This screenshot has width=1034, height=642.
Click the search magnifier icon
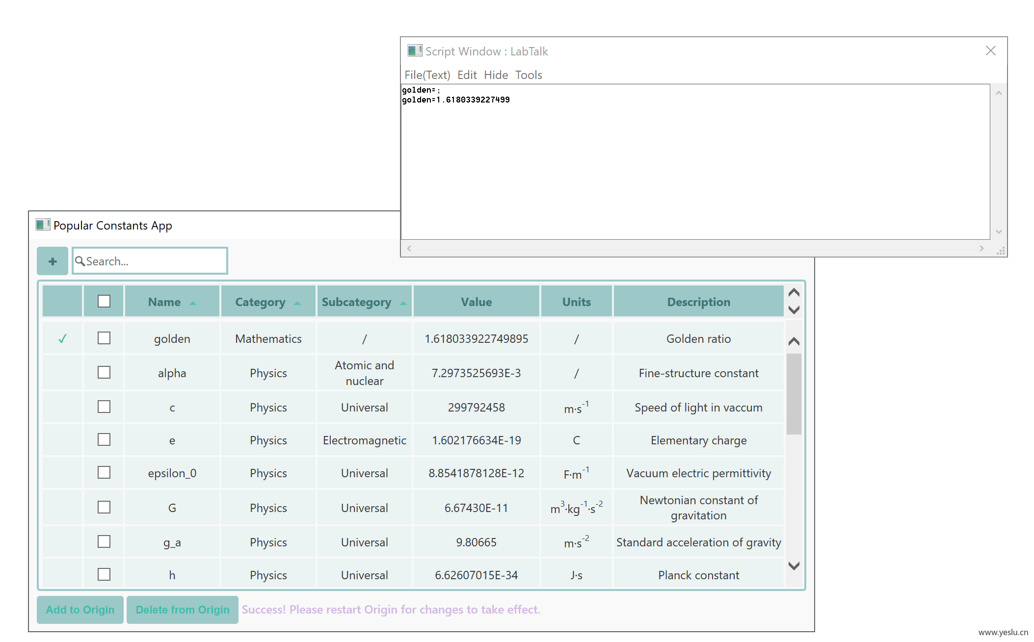tap(80, 261)
